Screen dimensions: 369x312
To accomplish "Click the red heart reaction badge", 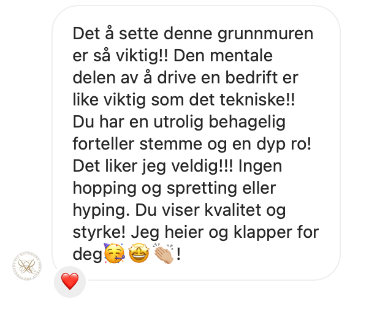I will click(x=70, y=281).
